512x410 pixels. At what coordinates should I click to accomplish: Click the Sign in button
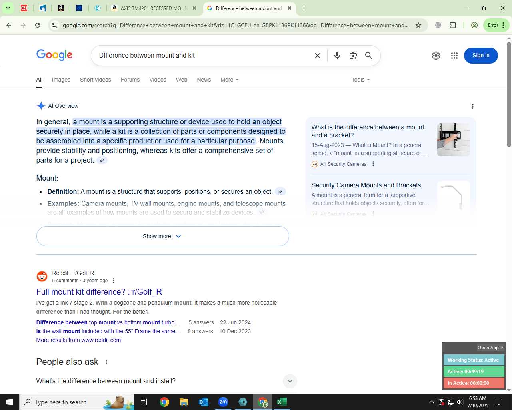click(481, 56)
